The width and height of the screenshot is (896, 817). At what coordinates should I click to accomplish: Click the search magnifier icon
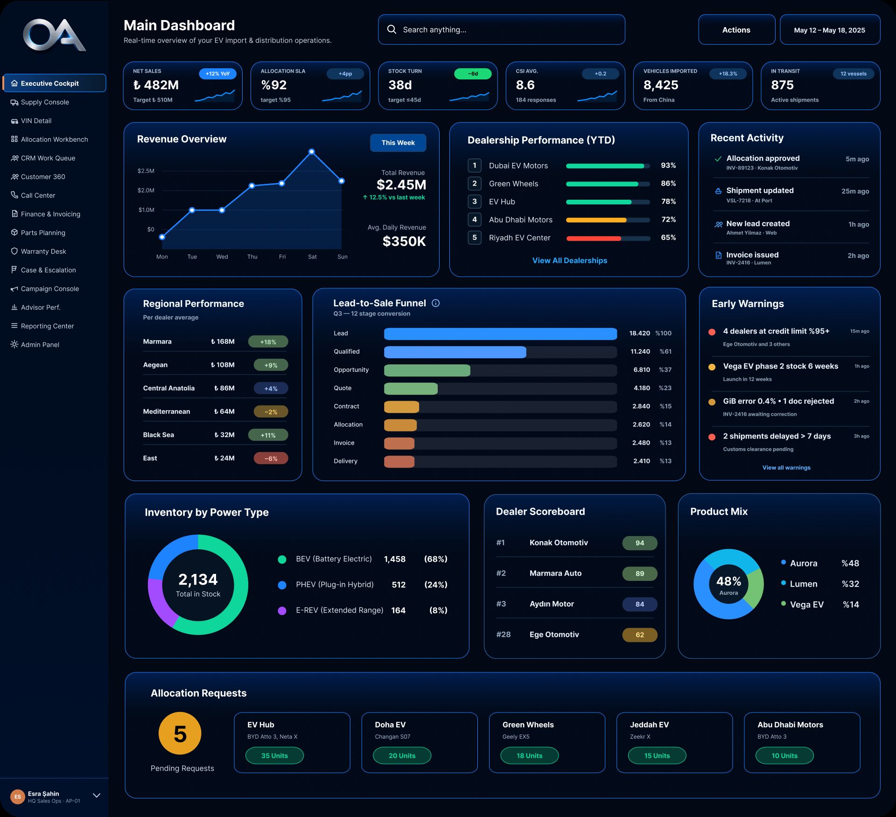click(392, 29)
